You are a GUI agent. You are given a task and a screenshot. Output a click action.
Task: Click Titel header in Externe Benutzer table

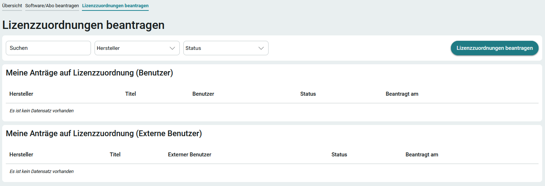coord(115,155)
